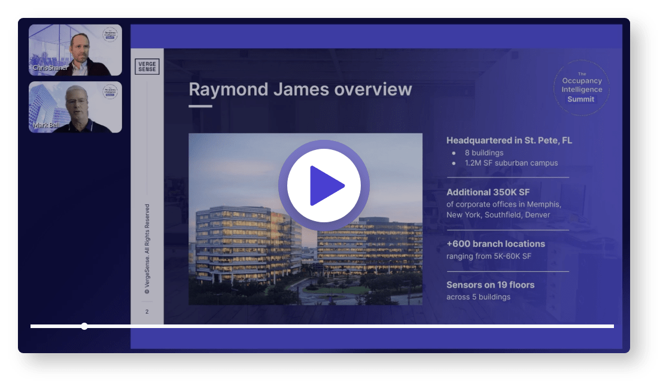Click the summit badge in Mark Bell's video

pos(110,91)
